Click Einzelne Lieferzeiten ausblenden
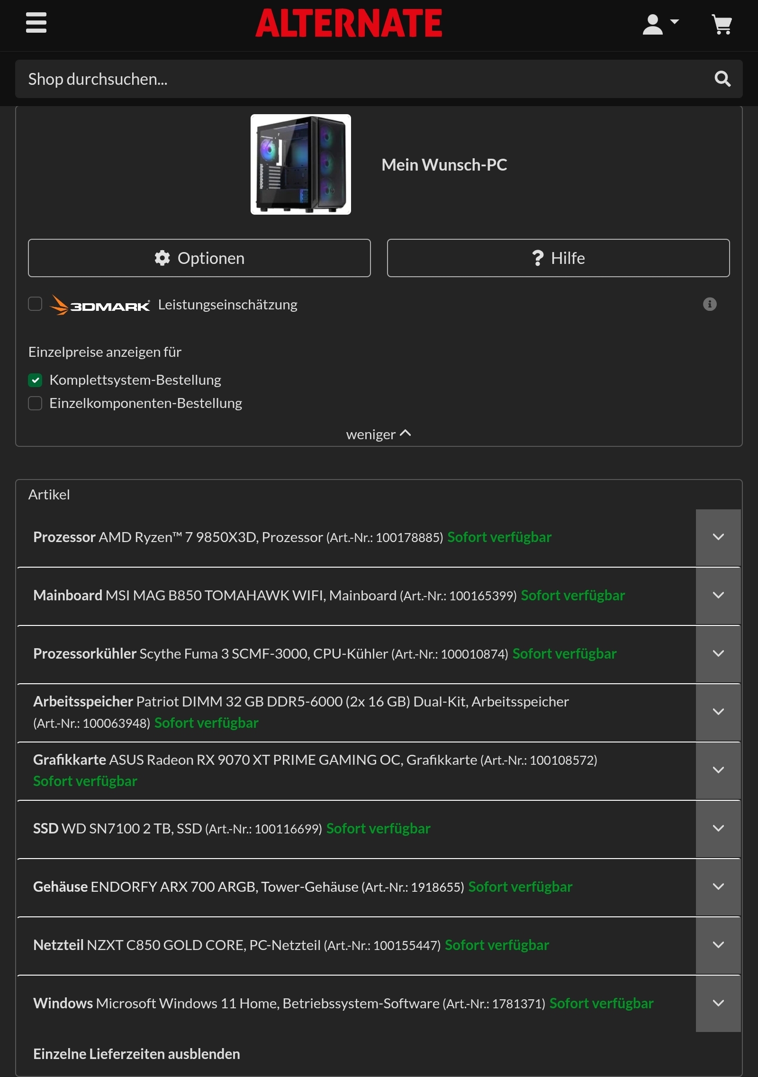Screen dimensions: 758x1077 tap(136, 1054)
